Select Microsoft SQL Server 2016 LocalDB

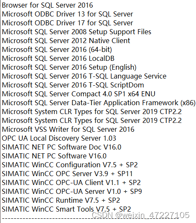click(x=58, y=58)
